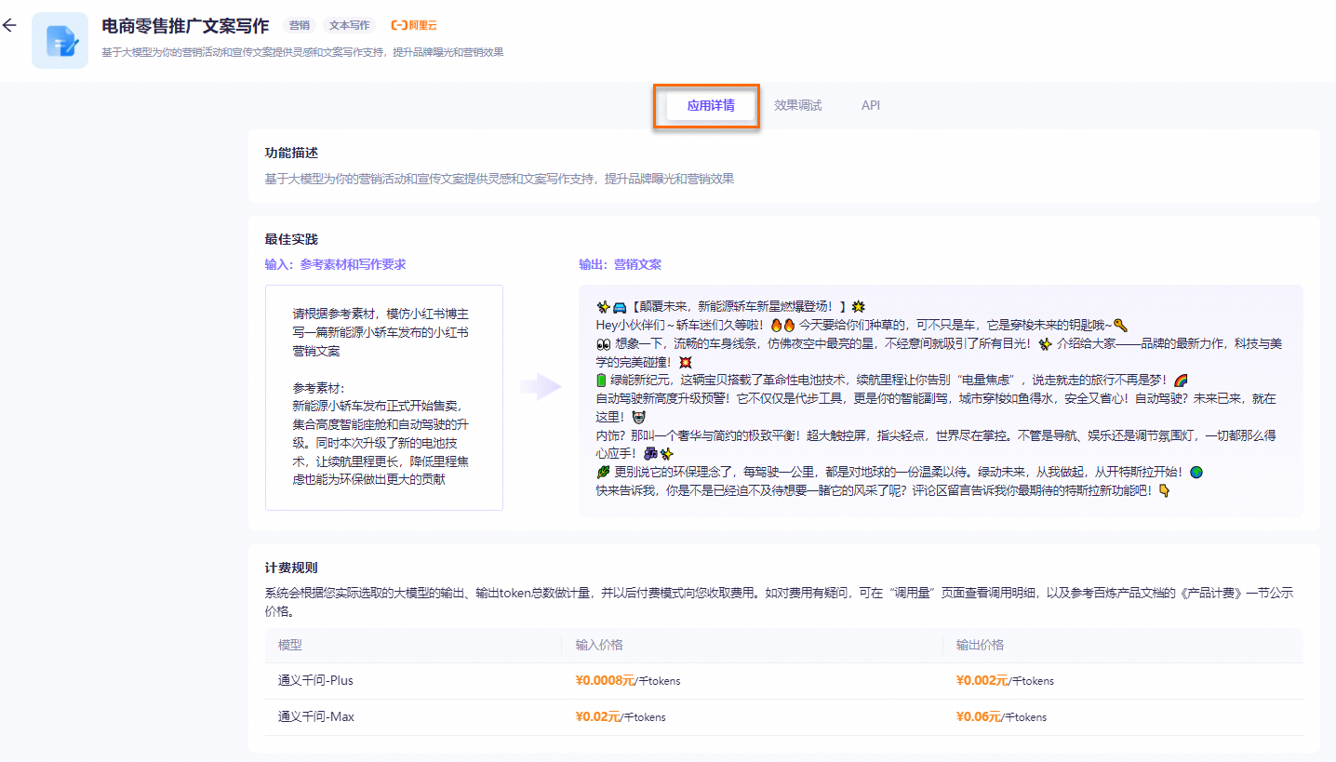1336x762 pixels.
Task: Click the 模型 column header
Action: coord(290,645)
